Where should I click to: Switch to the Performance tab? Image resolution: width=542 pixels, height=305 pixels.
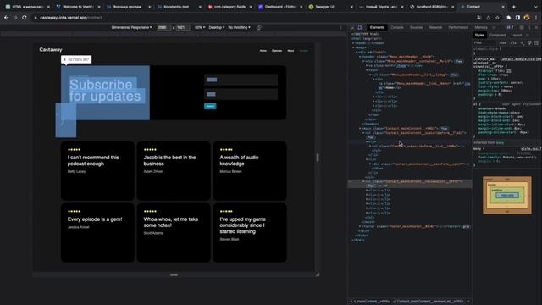tap(458, 27)
